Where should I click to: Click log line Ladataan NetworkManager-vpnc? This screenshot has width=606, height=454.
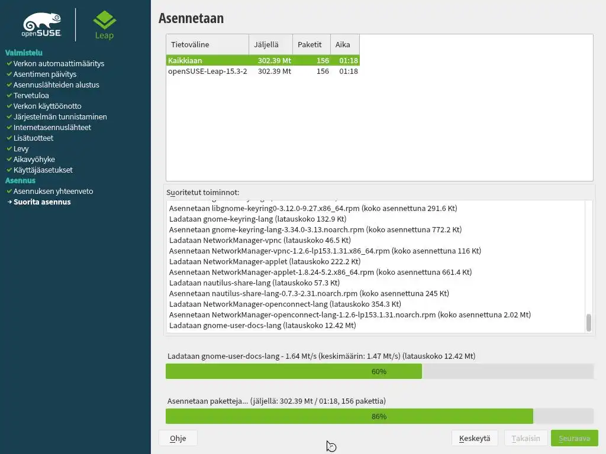coord(260,240)
